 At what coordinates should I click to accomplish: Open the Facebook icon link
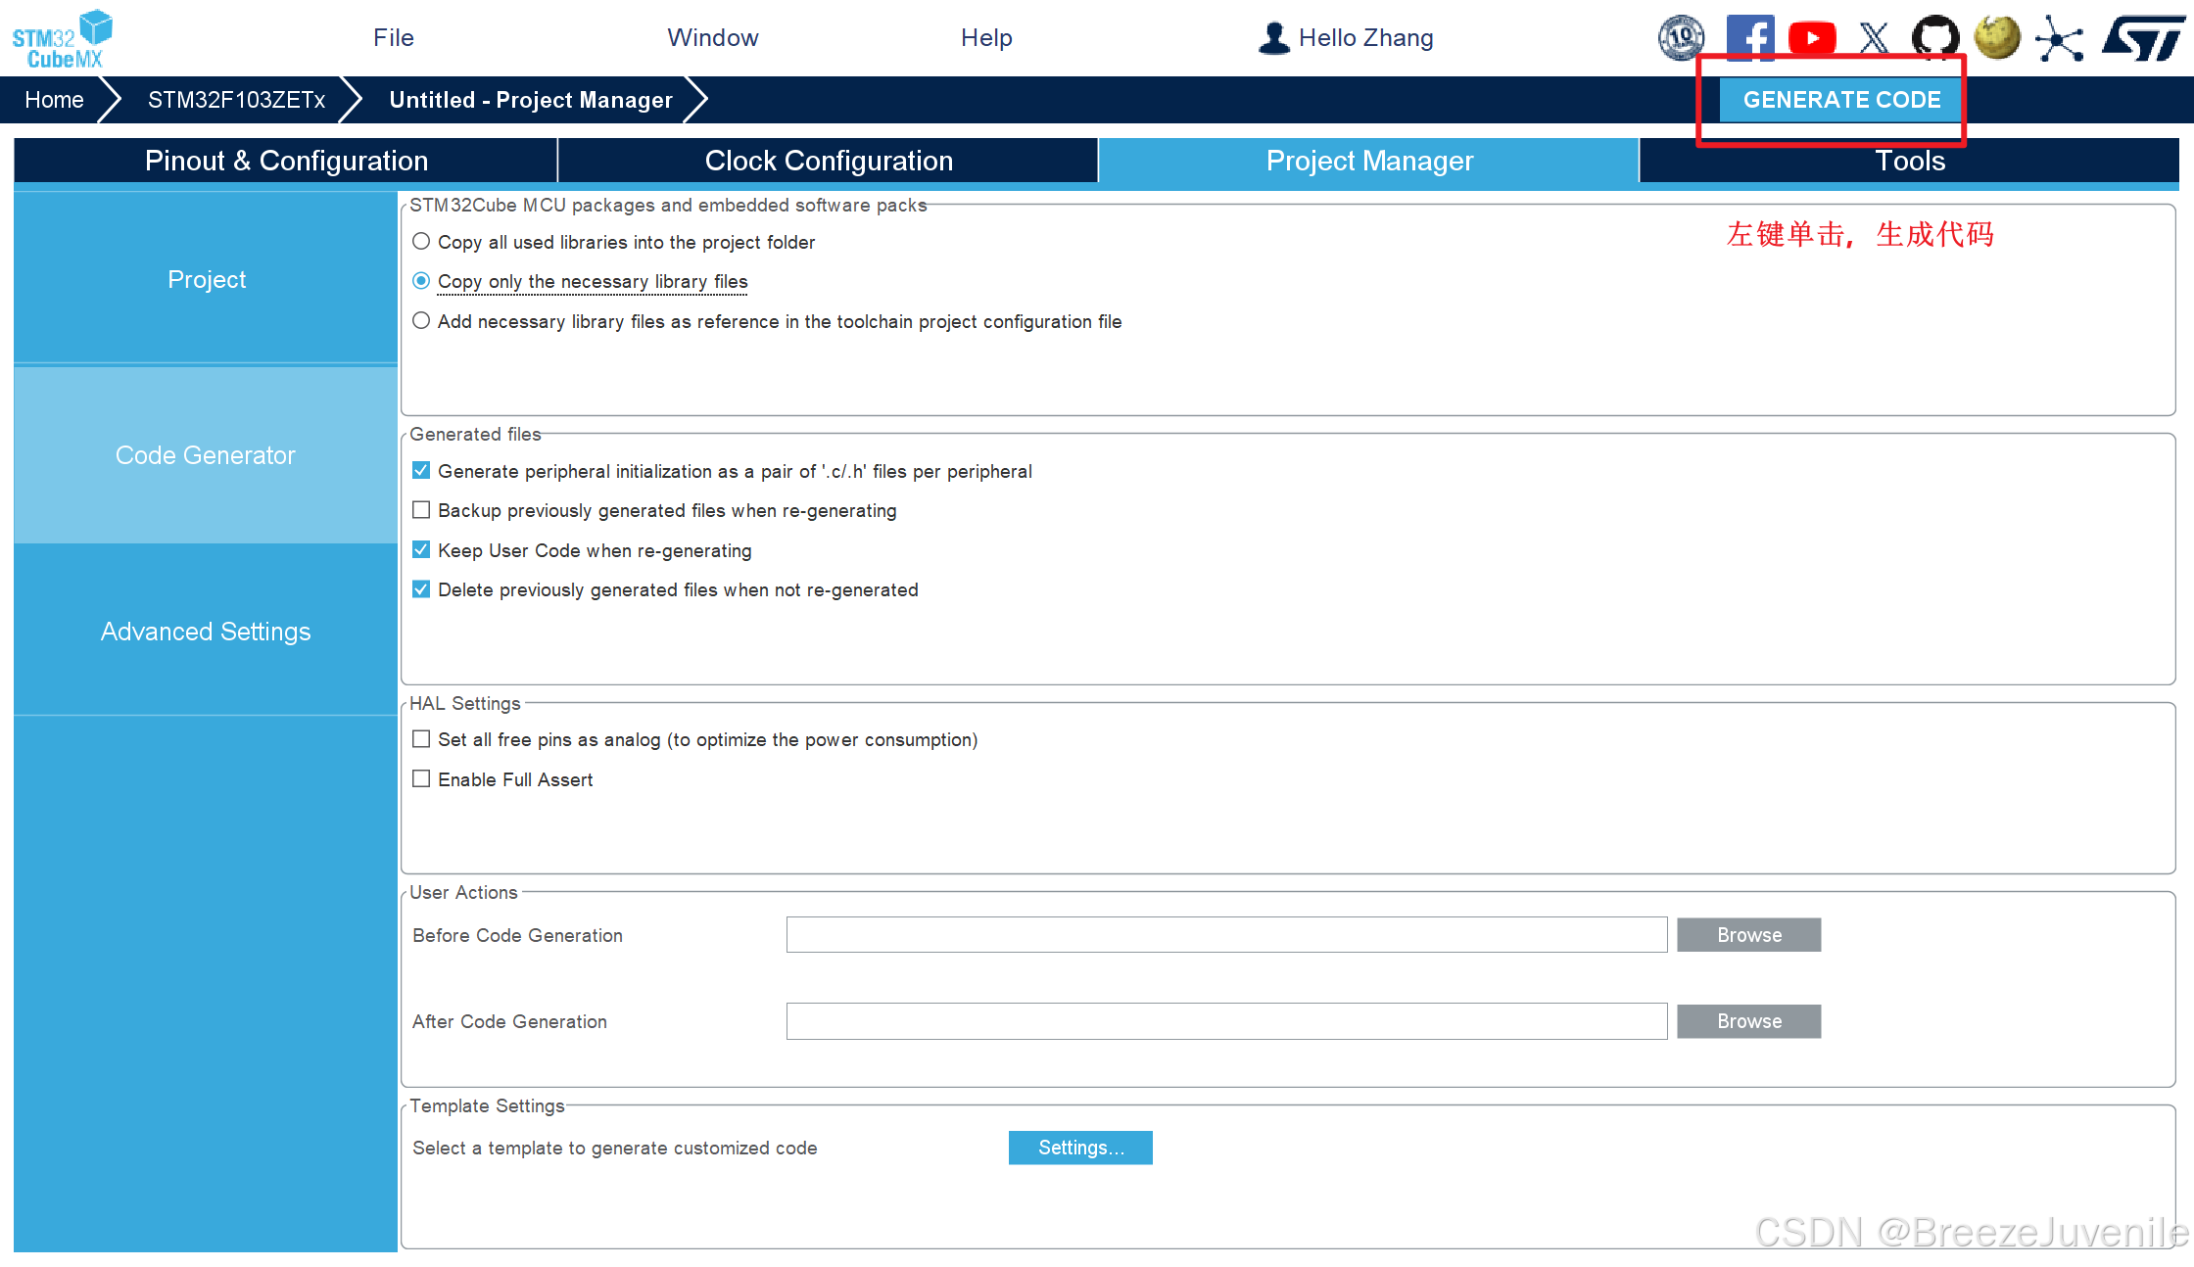(1749, 38)
